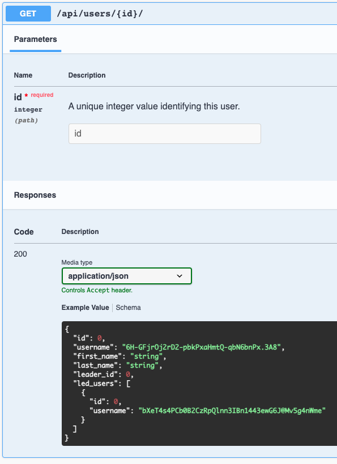Screen dimensions: 337x464
Task: Click the Code column header in Responses
Action: pyautogui.click(x=24, y=232)
